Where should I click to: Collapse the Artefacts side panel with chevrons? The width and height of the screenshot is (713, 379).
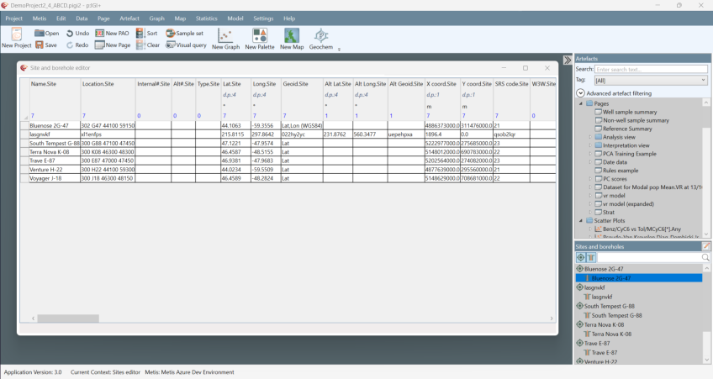(x=568, y=60)
